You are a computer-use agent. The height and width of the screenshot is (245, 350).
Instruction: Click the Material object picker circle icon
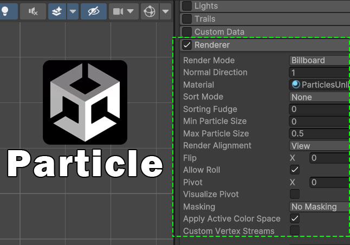[x=296, y=85]
